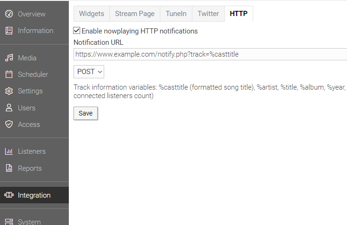This screenshot has height=225, width=347.
Task: Select the Scheduler calendar icon
Action: 9,74
